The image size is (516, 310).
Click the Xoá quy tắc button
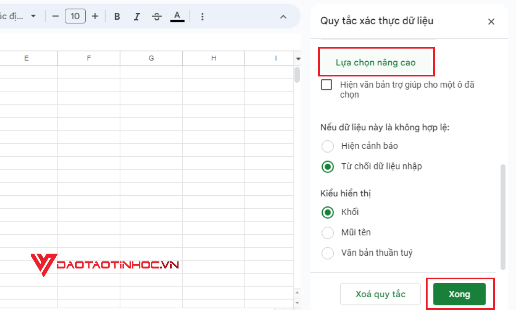380,294
